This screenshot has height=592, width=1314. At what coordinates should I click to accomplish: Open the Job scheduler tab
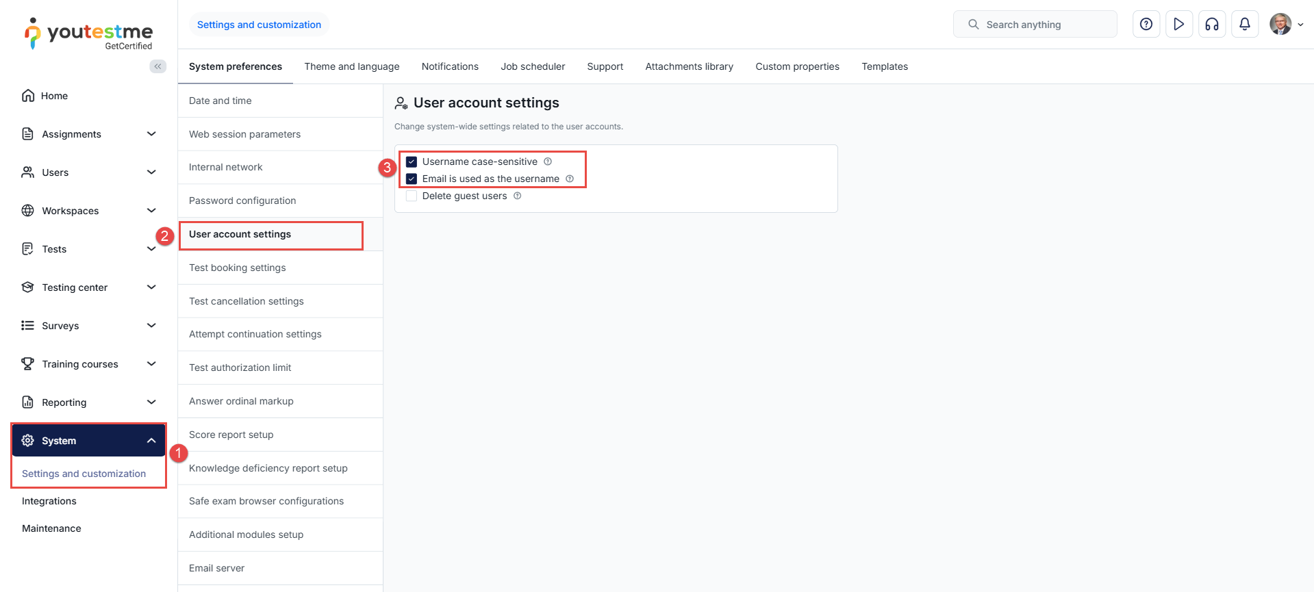(532, 66)
